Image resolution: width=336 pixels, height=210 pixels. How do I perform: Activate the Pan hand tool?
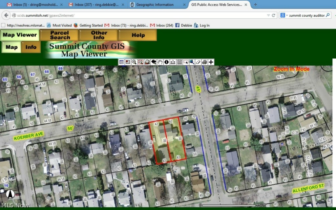(x=160, y=62)
